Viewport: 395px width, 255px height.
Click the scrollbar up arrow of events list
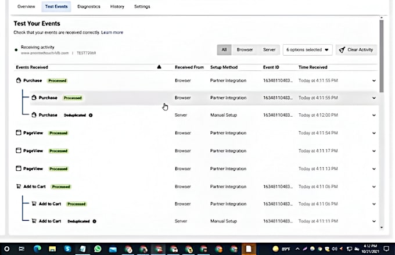pos(382,18)
